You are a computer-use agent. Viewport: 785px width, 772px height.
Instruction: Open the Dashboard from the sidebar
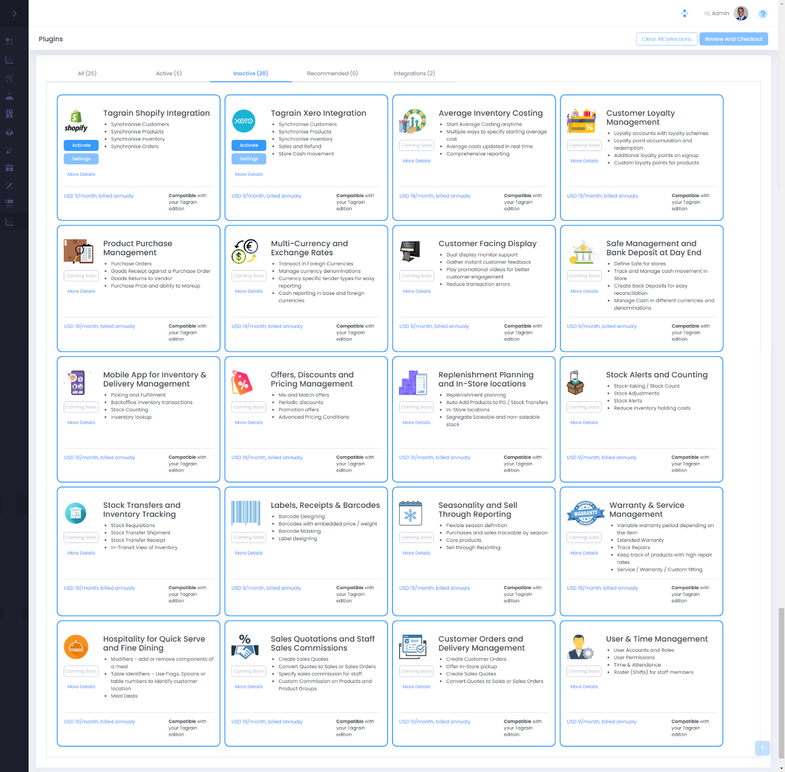pyautogui.click(x=9, y=41)
